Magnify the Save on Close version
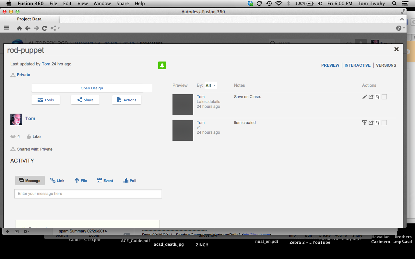Screen dimensions: 415x259 click(x=378, y=97)
